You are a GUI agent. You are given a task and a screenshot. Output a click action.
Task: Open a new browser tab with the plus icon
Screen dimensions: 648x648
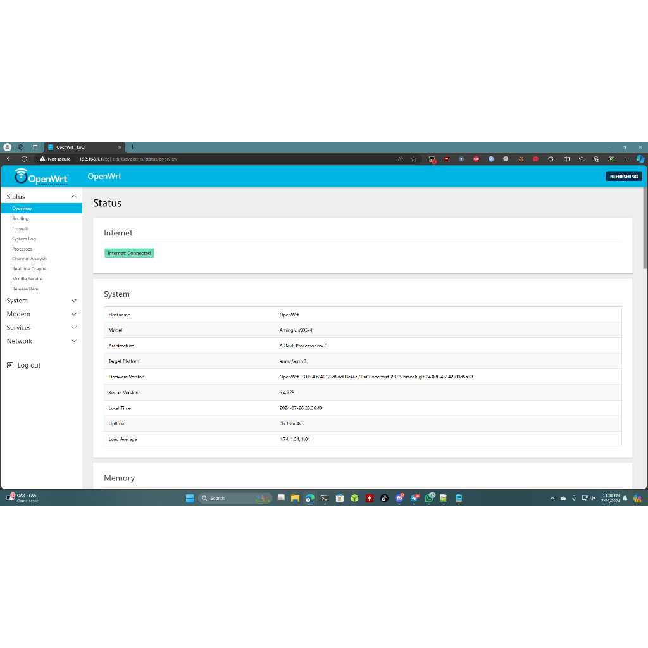[x=132, y=147]
